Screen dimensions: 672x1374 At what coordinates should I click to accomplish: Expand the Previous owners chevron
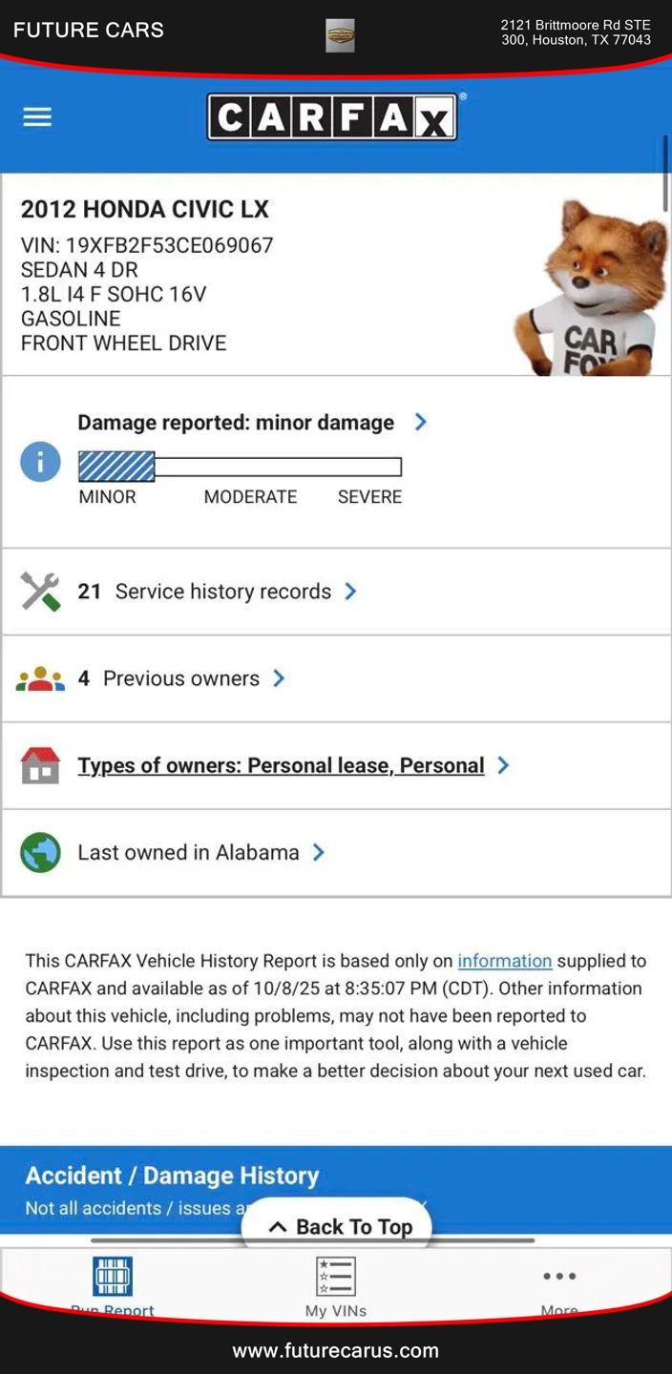[279, 678]
